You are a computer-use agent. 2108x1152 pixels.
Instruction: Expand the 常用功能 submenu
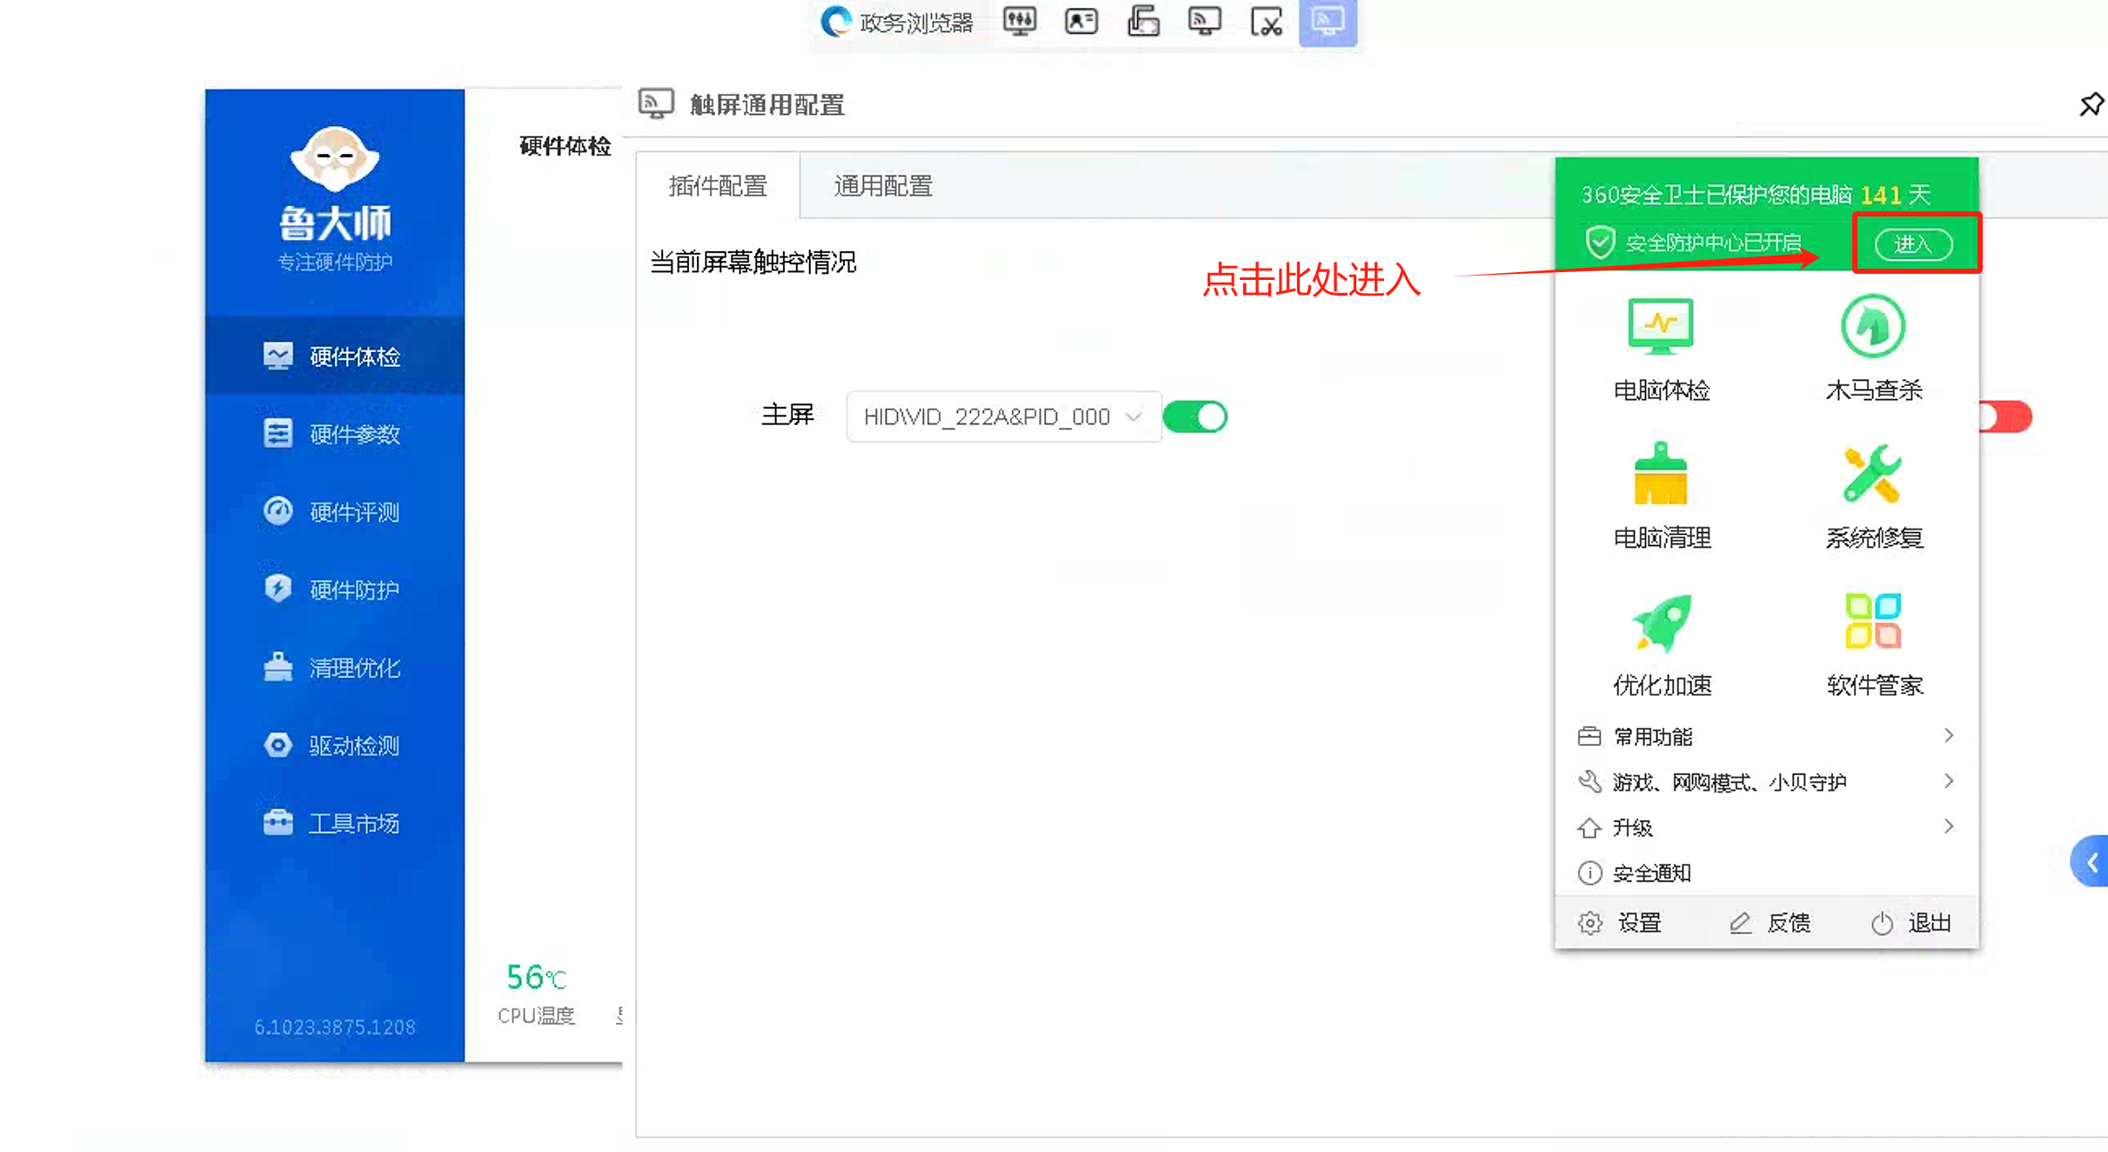pos(1766,736)
